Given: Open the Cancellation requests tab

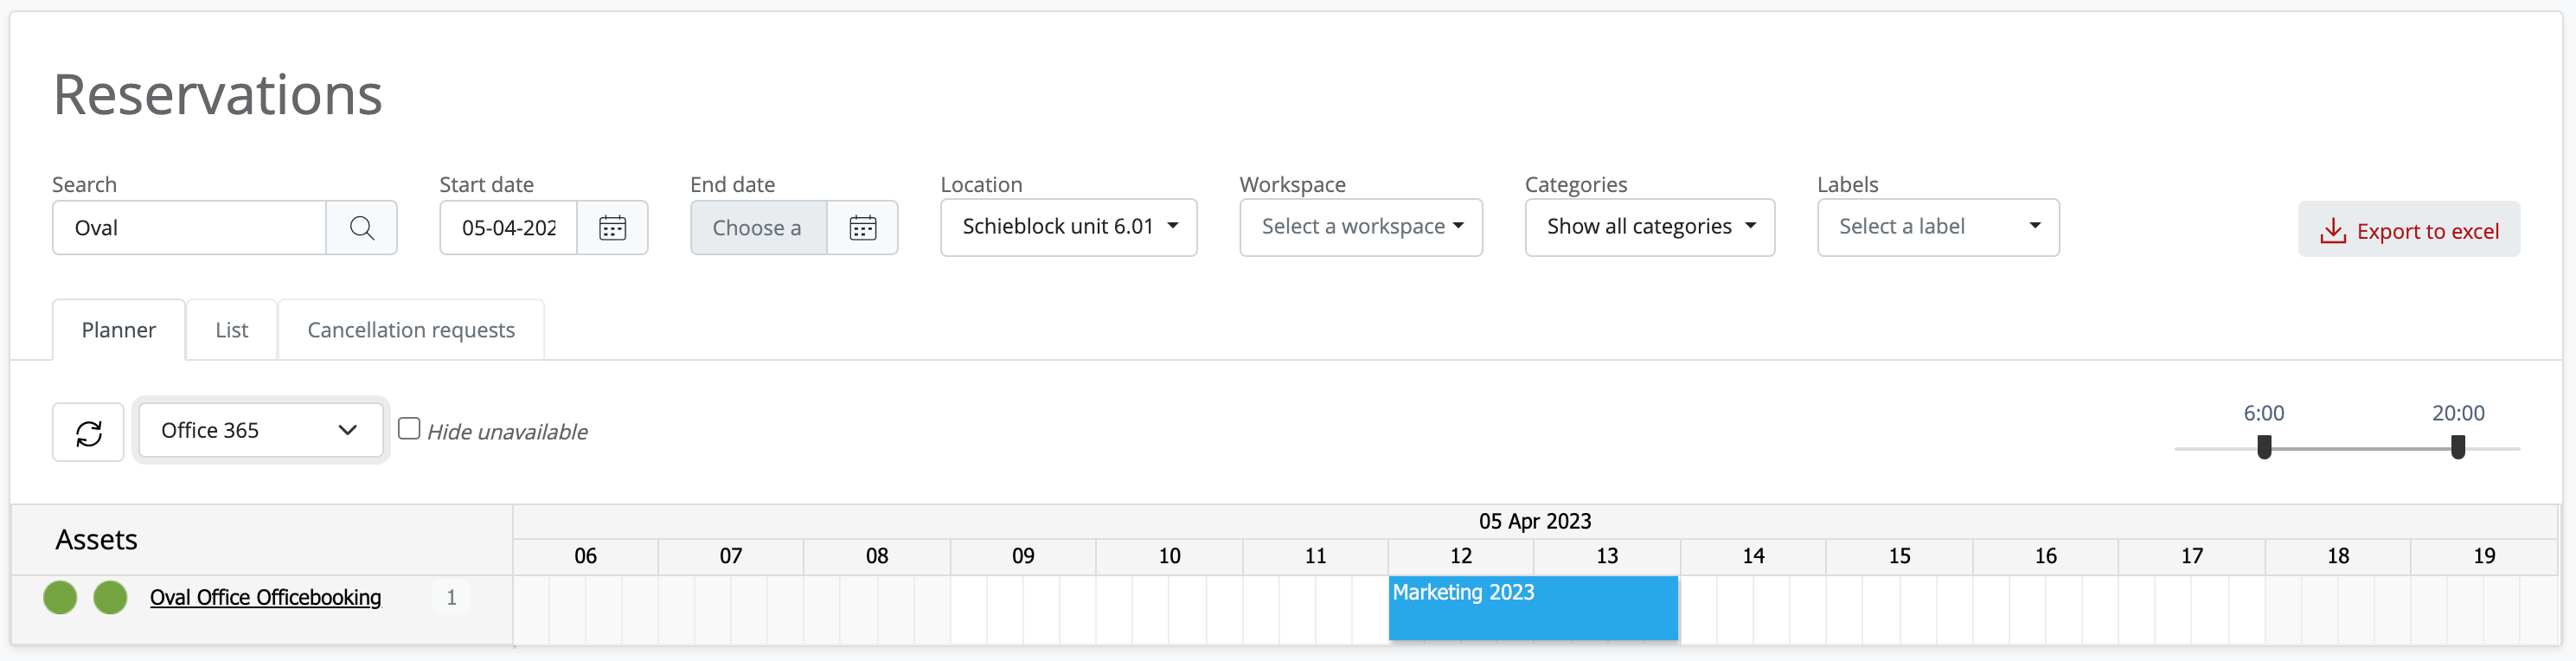Looking at the screenshot, I should pos(411,330).
